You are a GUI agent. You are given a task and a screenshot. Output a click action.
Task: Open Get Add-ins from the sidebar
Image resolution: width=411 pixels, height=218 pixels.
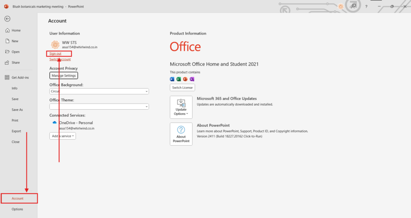pos(20,77)
